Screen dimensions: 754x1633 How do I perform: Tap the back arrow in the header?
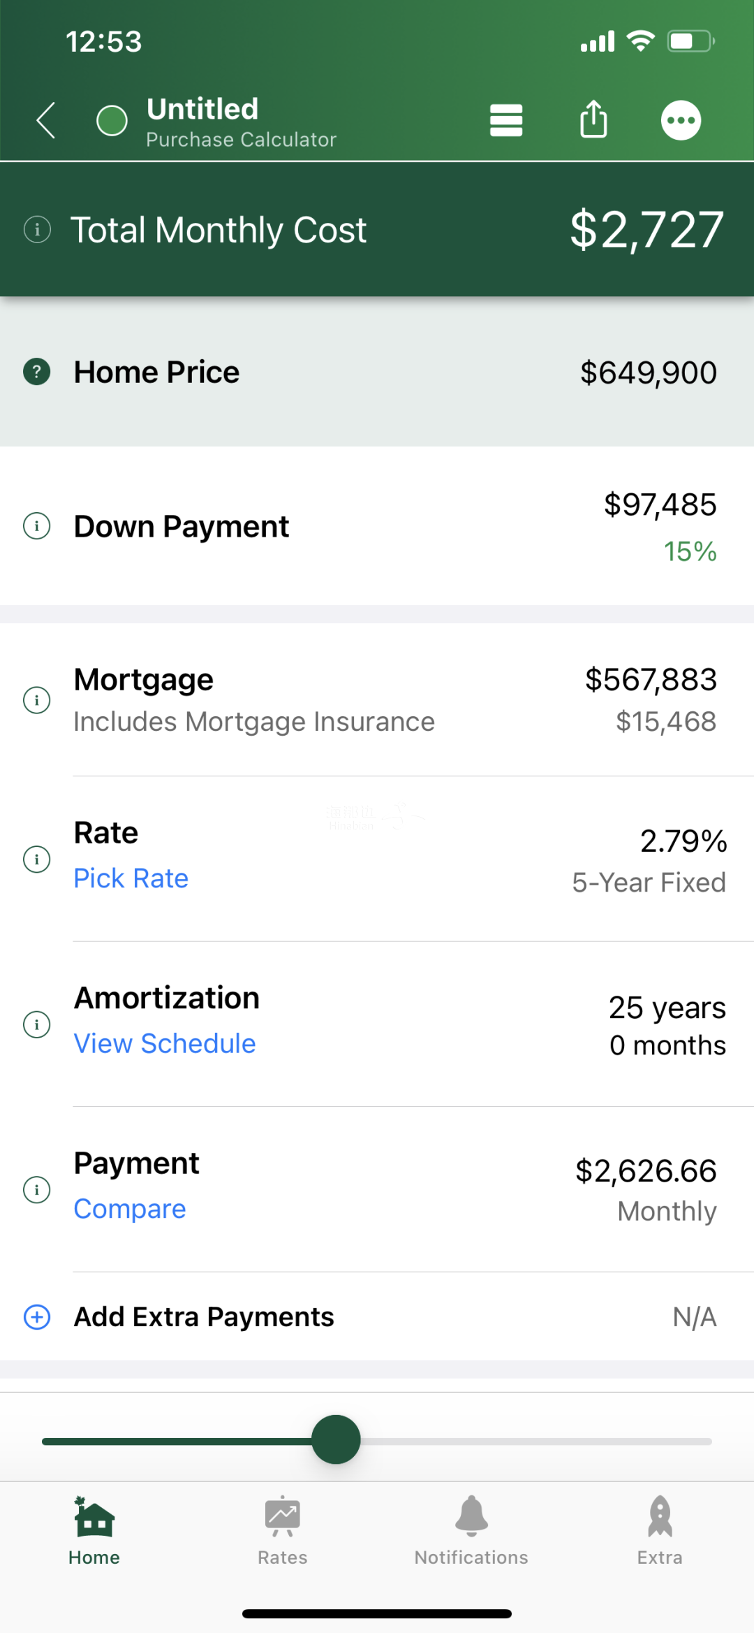[x=46, y=120]
